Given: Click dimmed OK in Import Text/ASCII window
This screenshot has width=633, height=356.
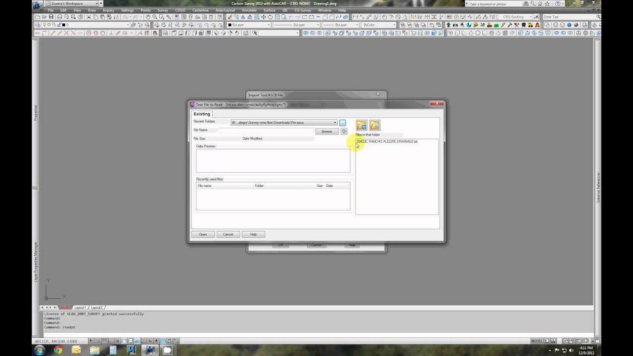Looking at the screenshot, I should pos(280,245).
